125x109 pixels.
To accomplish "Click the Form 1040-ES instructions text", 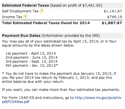I will pos(38,98).
